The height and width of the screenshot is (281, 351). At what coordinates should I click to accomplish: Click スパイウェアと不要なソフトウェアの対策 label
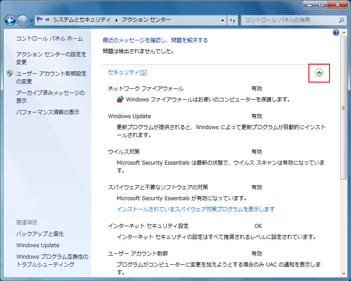158,187
